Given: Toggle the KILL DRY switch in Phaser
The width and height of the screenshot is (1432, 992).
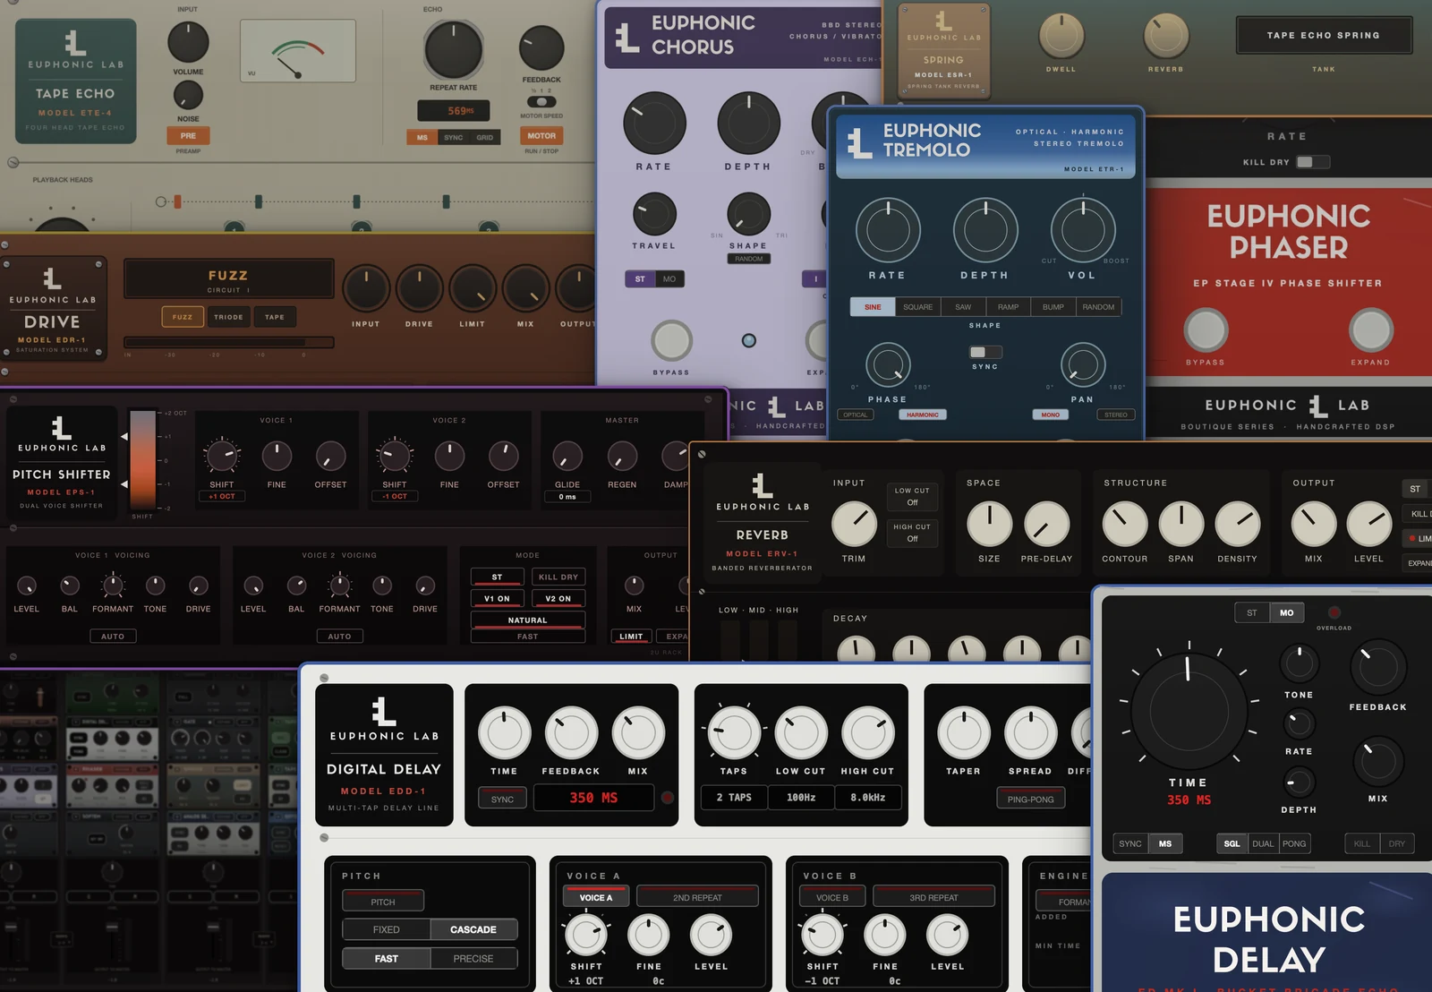Looking at the screenshot, I should click(1313, 162).
